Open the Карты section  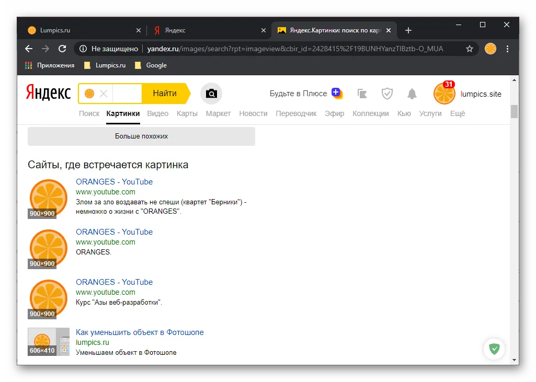tap(187, 113)
